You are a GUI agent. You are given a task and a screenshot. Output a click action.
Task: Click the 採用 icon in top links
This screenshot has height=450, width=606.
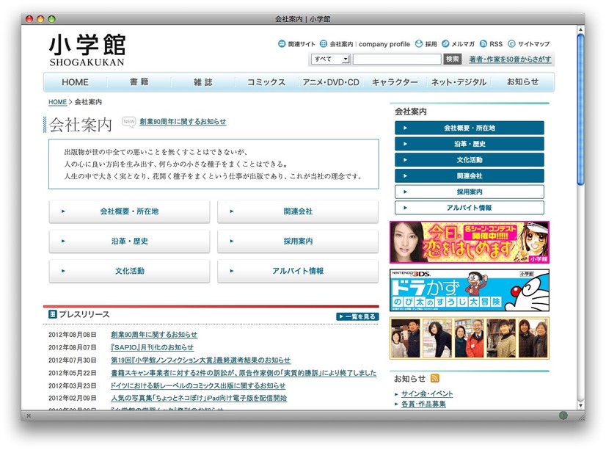tap(419, 44)
